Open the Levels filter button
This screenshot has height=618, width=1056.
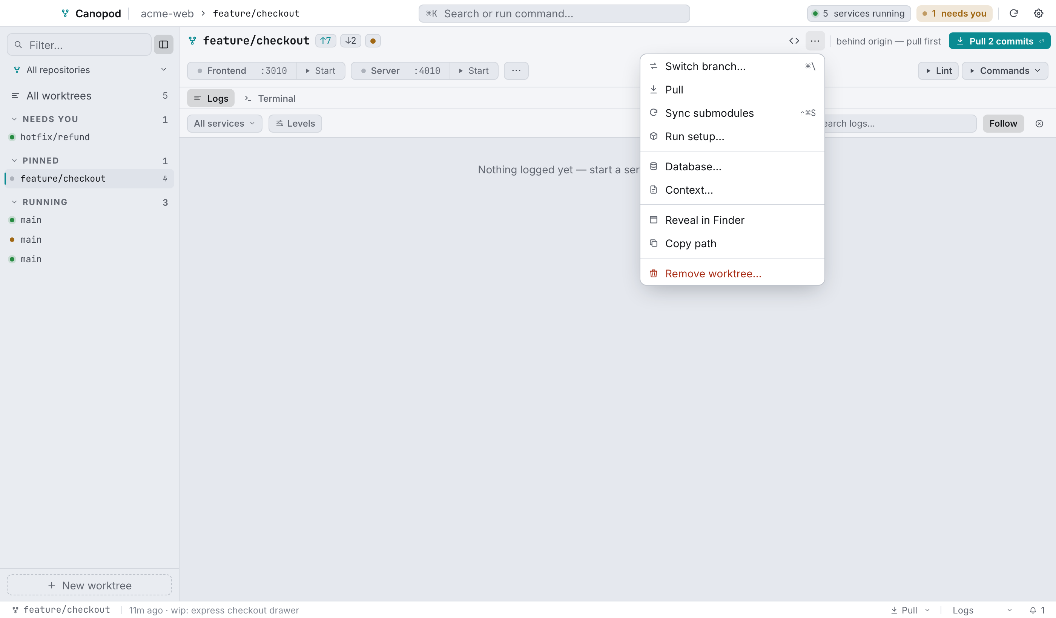[x=295, y=124]
